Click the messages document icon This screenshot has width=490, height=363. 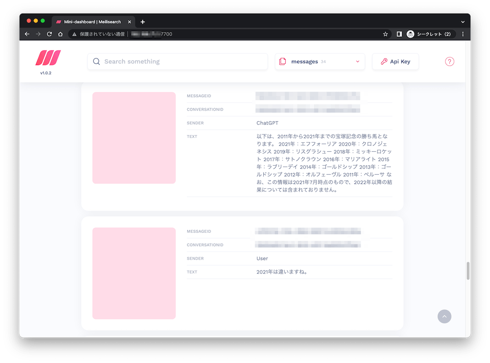coord(282,62)
